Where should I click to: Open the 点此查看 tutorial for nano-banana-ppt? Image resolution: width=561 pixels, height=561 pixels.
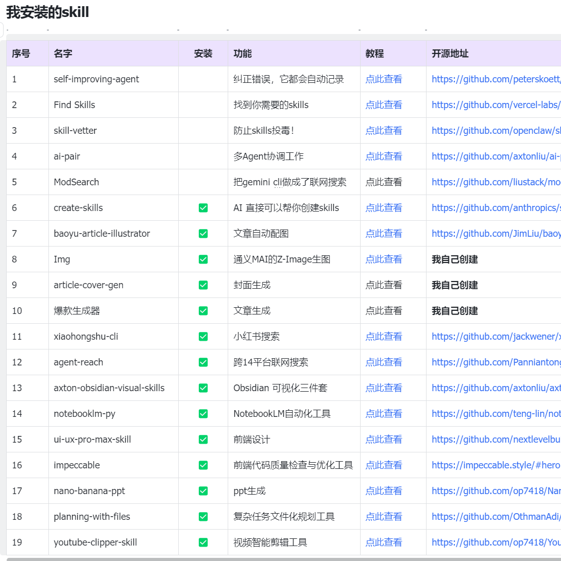384,491
